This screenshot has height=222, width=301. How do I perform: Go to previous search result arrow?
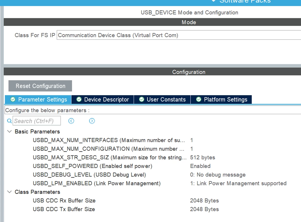click(71, 121)
